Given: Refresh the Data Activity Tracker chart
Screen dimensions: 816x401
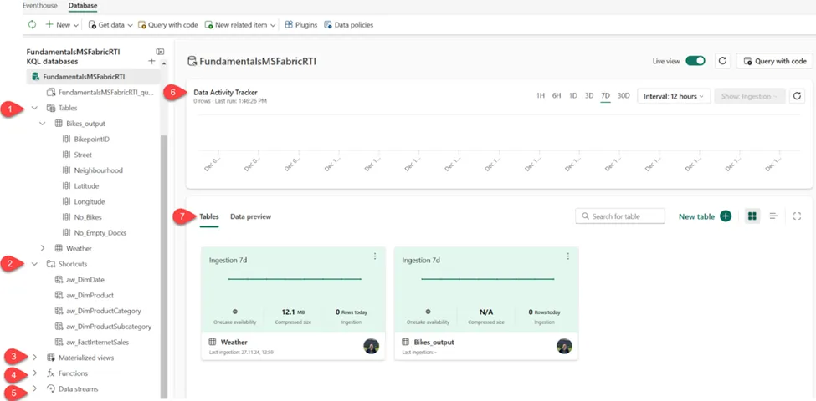Looking at the screenshot, I should (798, 96).
